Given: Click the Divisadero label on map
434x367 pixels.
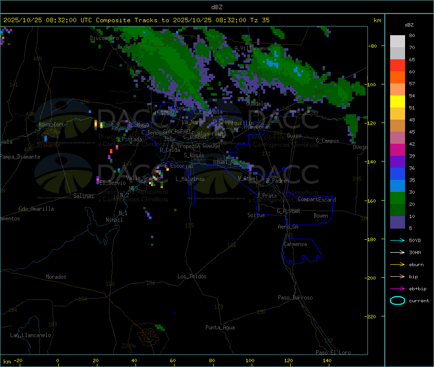Looking at the screenshot, I should click(x=104, y=38).
